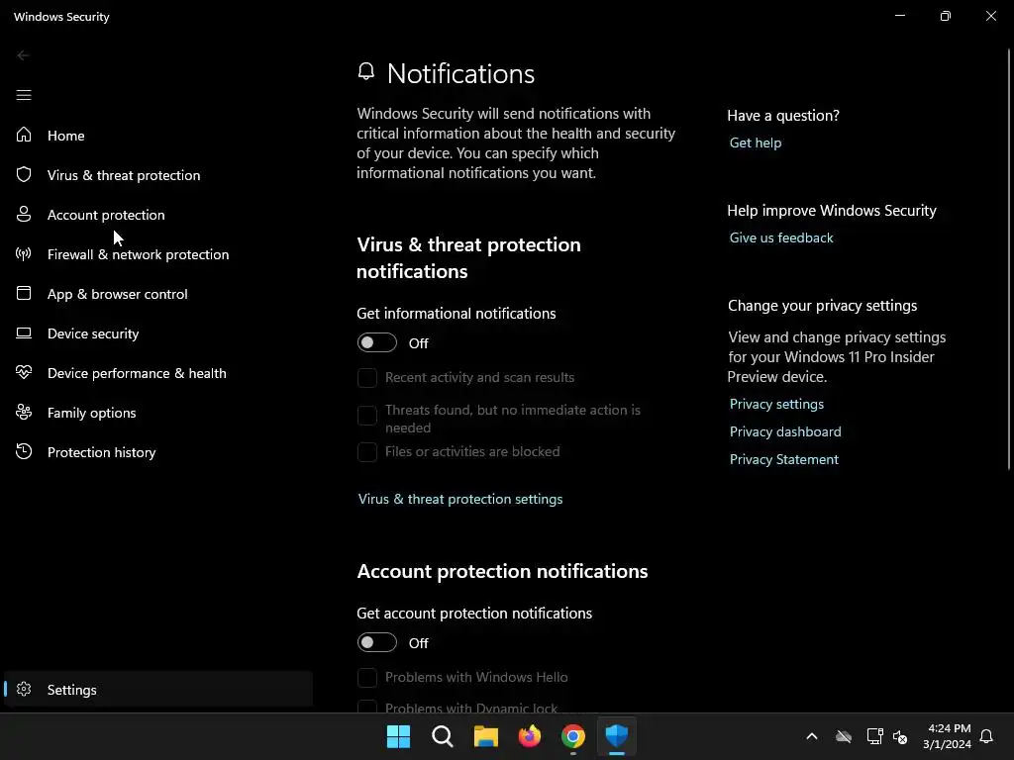Click the Protection history clock icon

pyautogui.click(x=24, y=451)
